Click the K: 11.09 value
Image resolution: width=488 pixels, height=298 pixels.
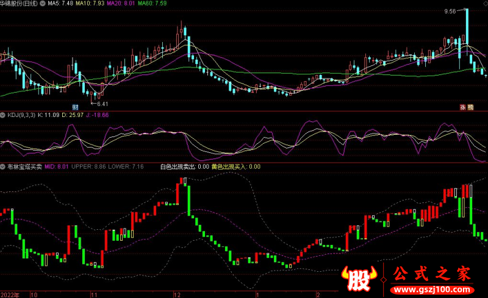(x=49, y=115)
